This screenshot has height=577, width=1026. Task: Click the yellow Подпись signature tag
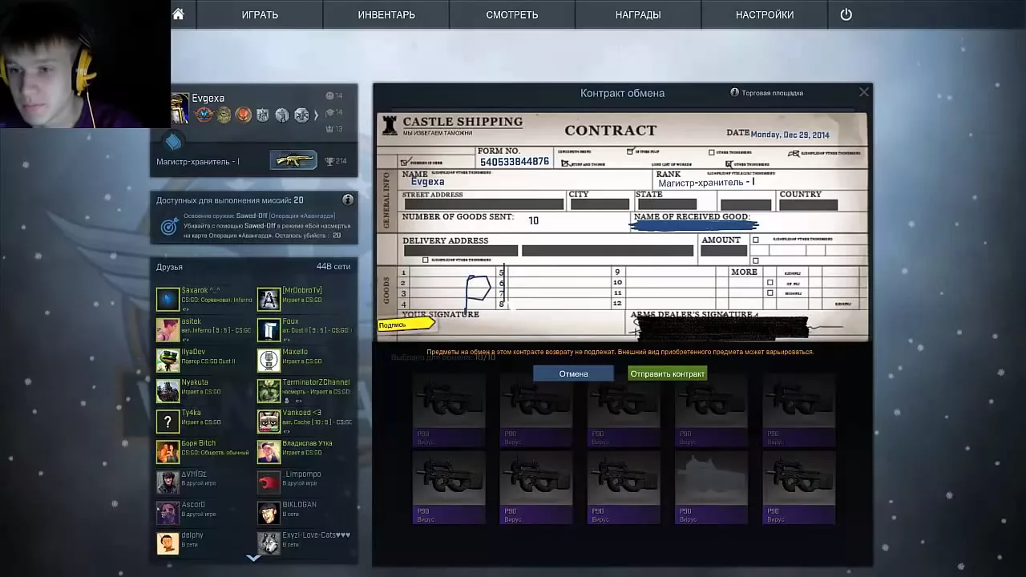406,325
